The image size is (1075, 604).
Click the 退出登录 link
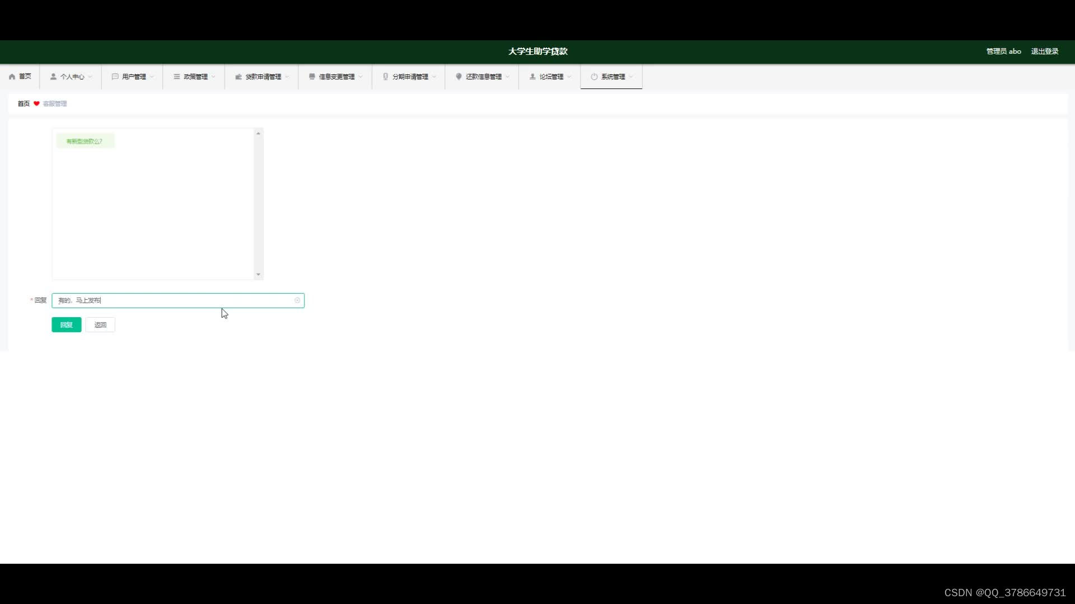click(1045, 51)
